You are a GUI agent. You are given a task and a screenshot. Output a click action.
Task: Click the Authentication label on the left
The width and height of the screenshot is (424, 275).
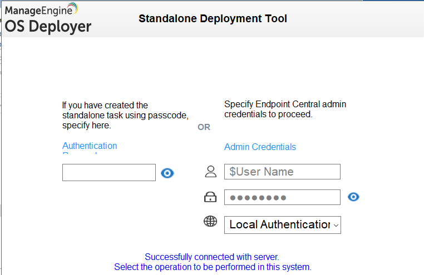[90, 146]
